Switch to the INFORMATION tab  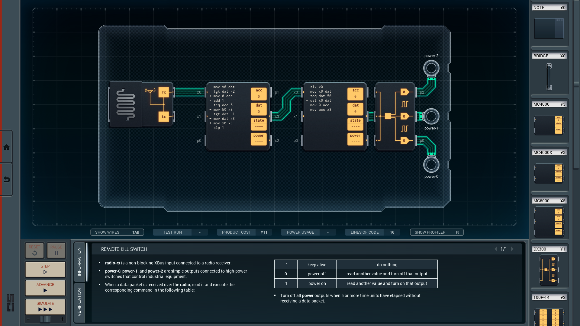tap(79, 262)
